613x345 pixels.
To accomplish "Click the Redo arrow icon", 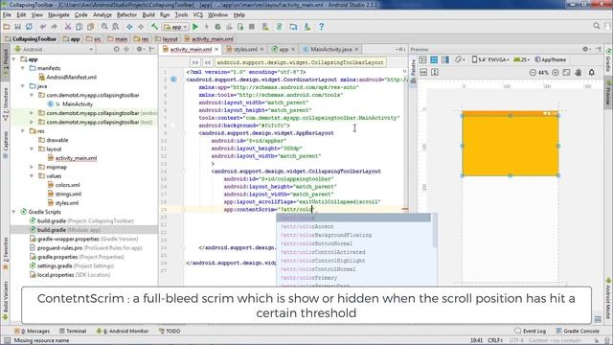I will point(55,27).
